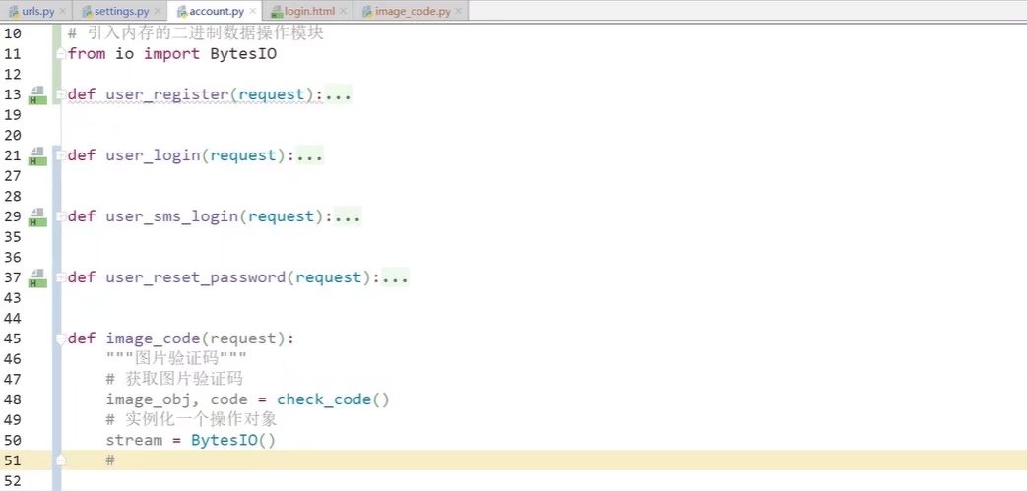Click the user_sms_login function name
This screenshot has width=1027, height=491.
[171, 216]
